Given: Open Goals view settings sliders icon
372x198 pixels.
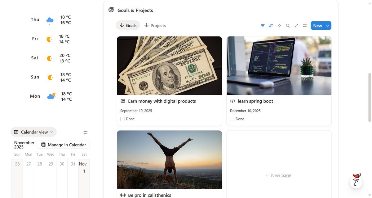Looking at the screenshot, I should tap(305, 26).
